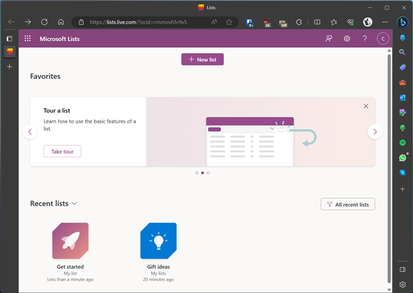This screenshot has width=413, height=293.
Task: Open the extension with 9+ badge
Action: [250, 23]
